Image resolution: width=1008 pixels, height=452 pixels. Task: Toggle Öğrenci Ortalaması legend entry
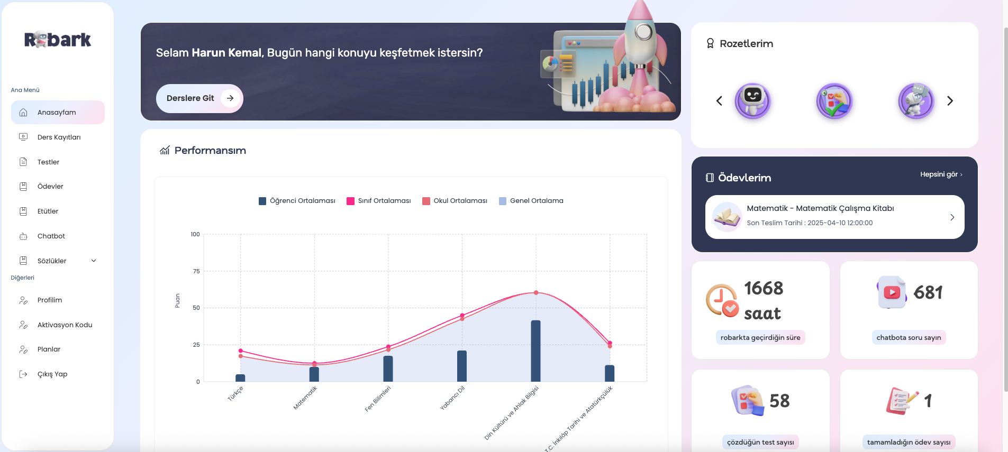pos(297,201)
